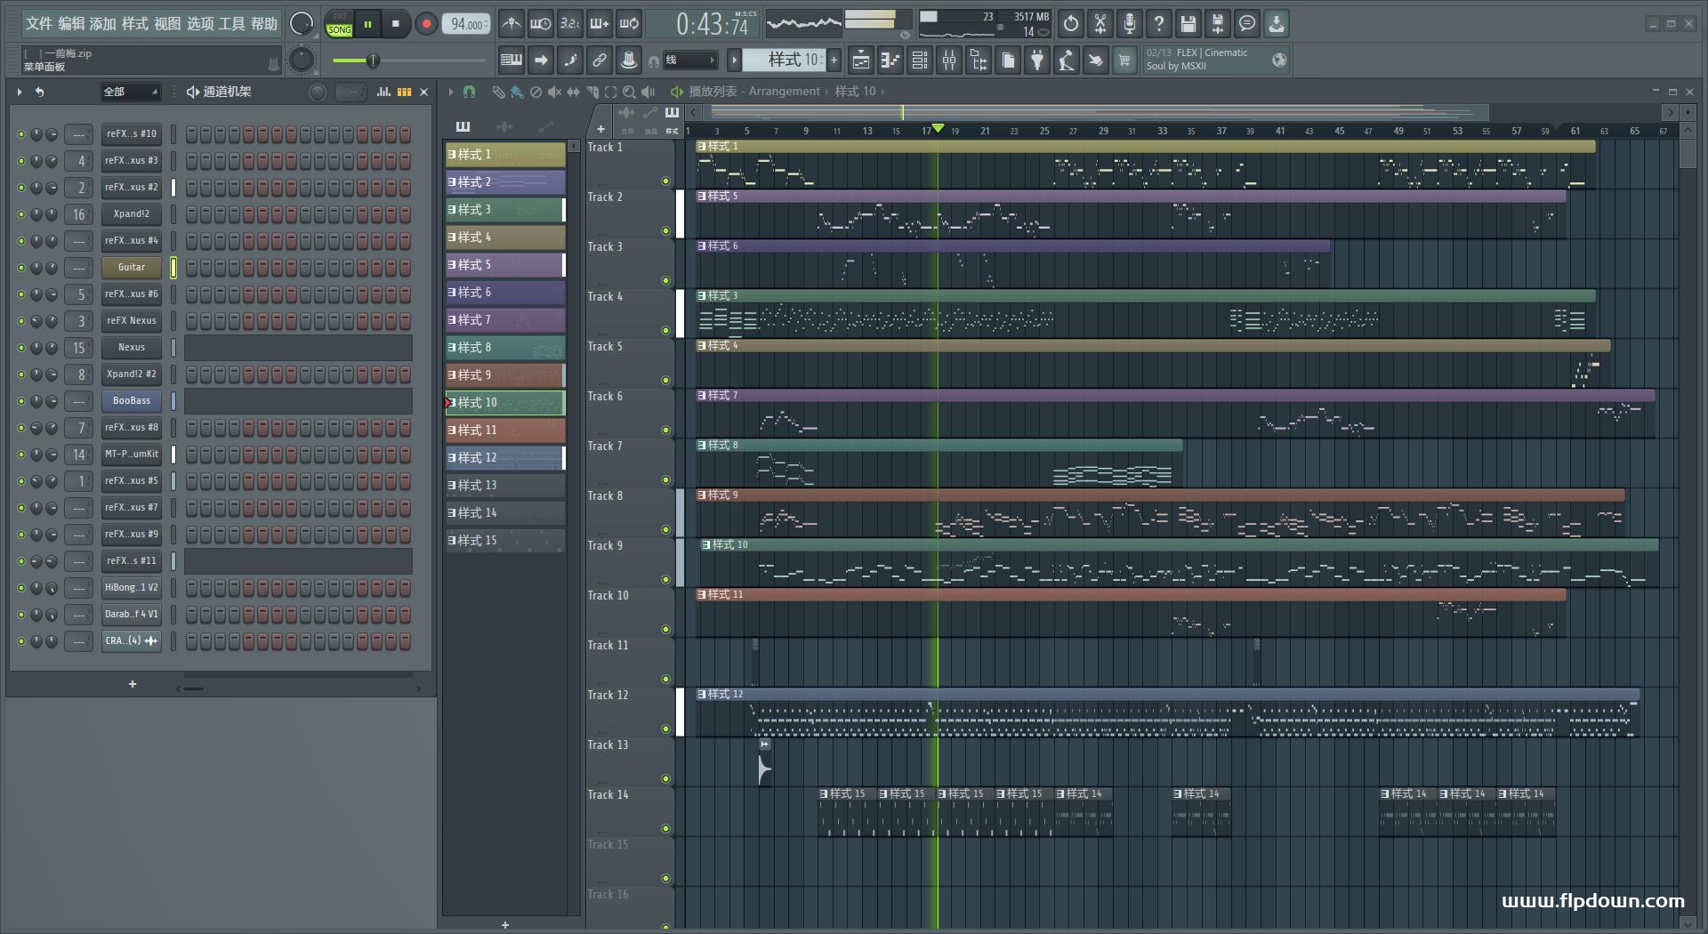Open the 添加 menu
Image resolution: width=1708 pixels, height=934 pixels.
point(102,24)
